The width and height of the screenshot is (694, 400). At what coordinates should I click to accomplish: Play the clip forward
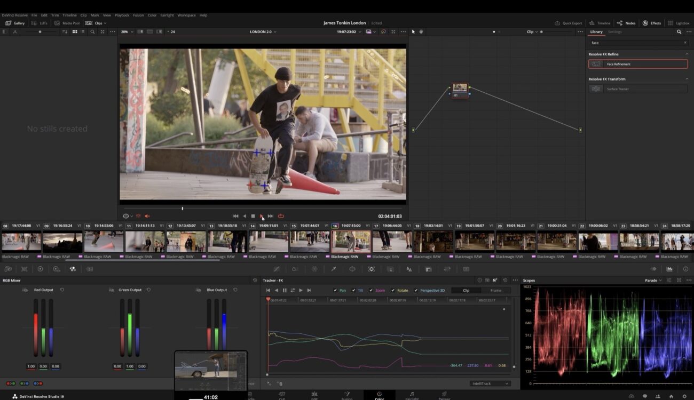click(x=262, y=216)
